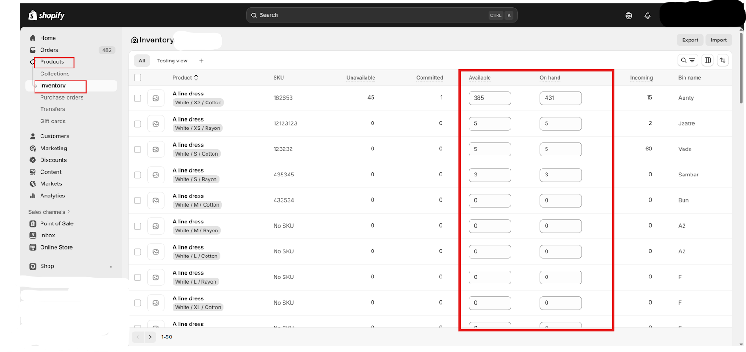Click the Export button

(x=690, y=40)
